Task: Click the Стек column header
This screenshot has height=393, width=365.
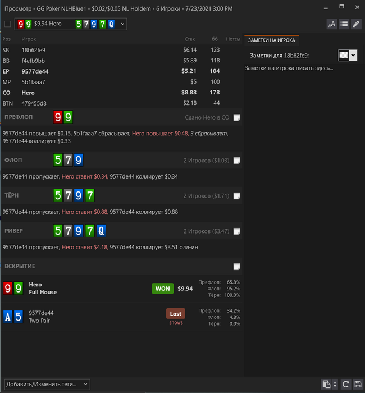Action: click(x=190, y=39)
